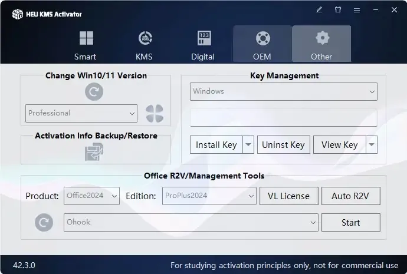Image resolution: width=407 pixels, height=274 pixels.
Task: Click the refresh icon beside Ohook dropdown
Action: point(44,222)
